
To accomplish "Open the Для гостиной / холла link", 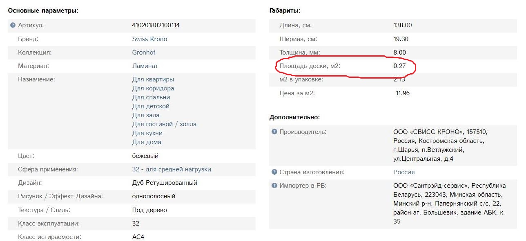I will click(164, 124).
